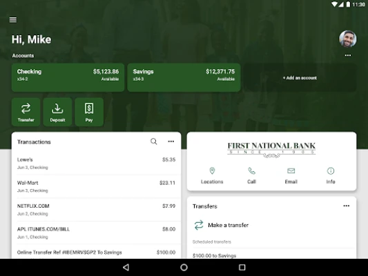Viewport: 368px width, 276px height.
Task: Tap the Android home navigation button
Action: 184,267
